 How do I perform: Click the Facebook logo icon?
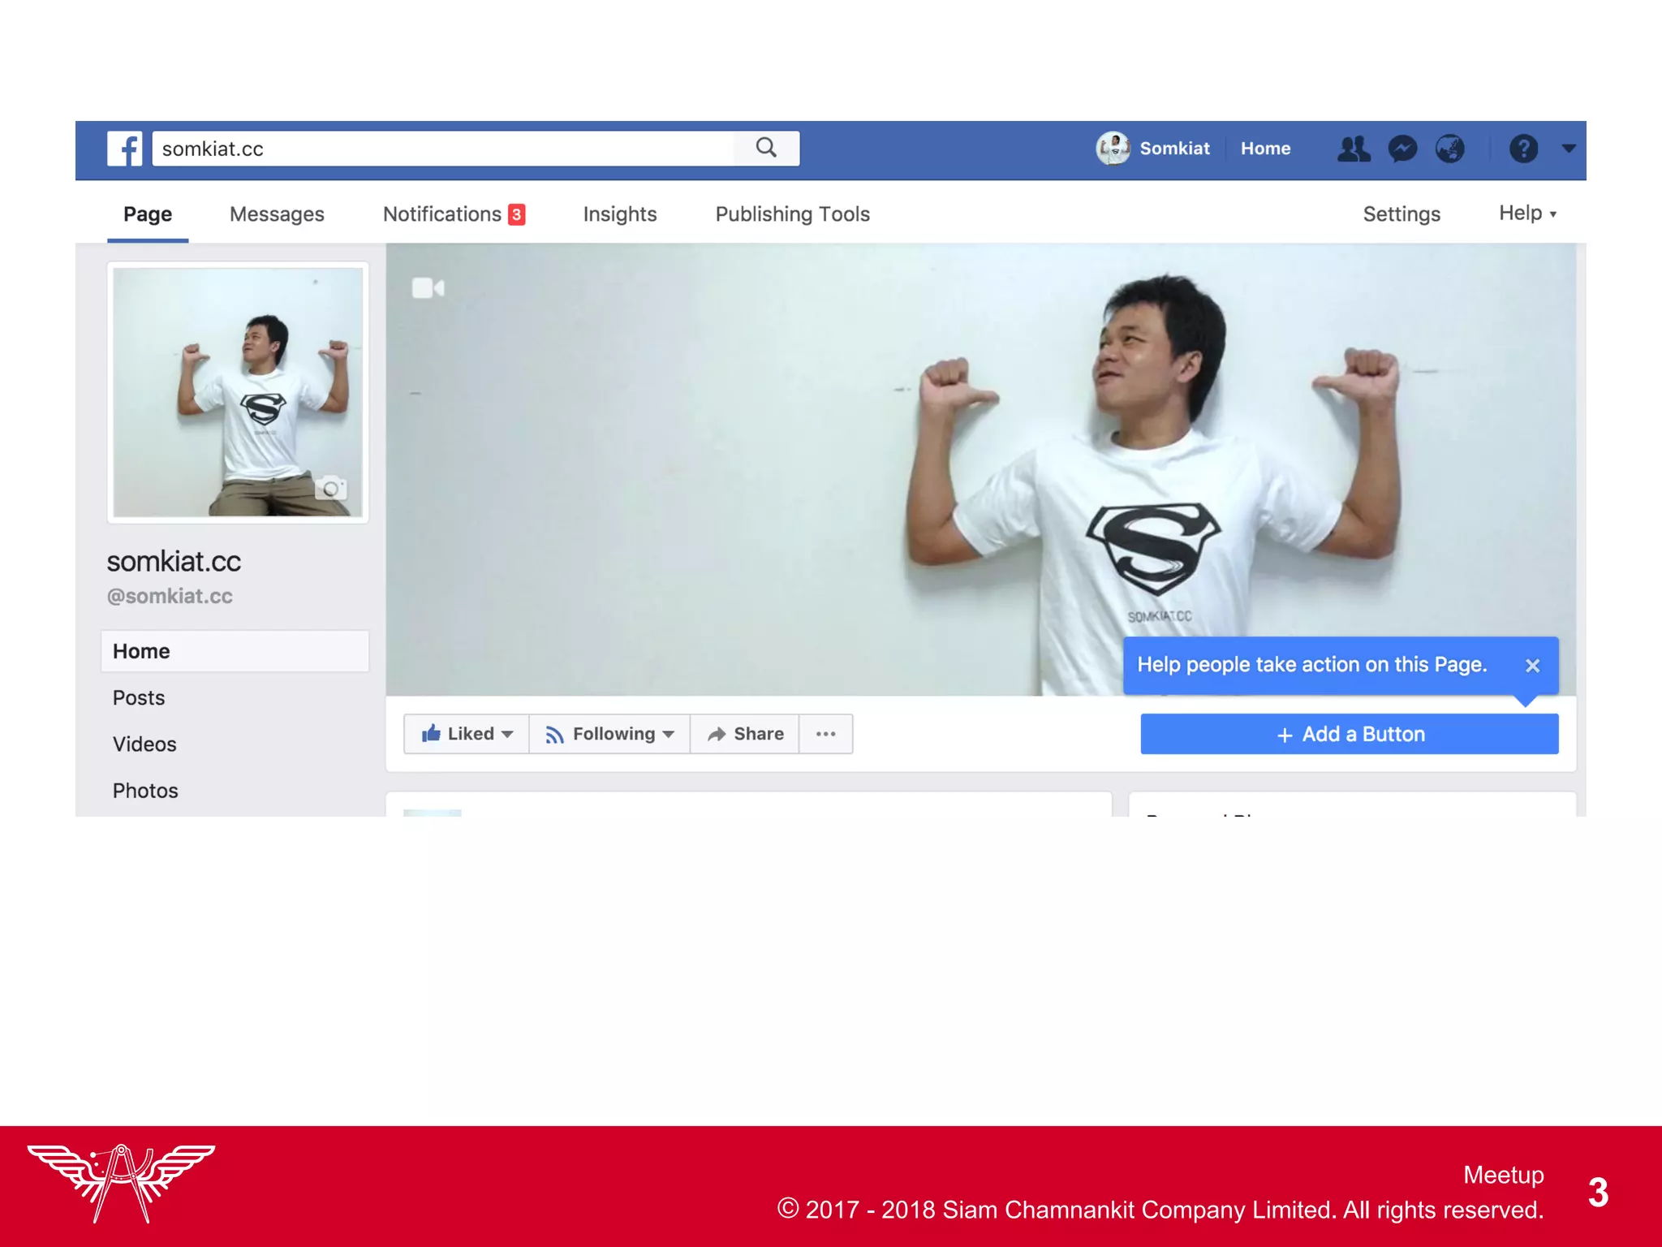(x=124, y=149)
